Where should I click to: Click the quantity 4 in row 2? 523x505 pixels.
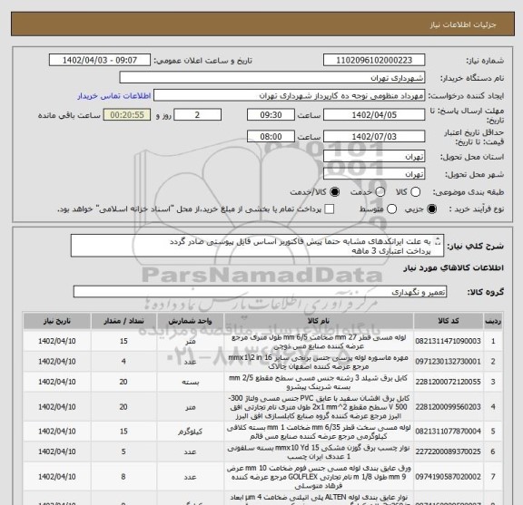[x=123, y=362]
